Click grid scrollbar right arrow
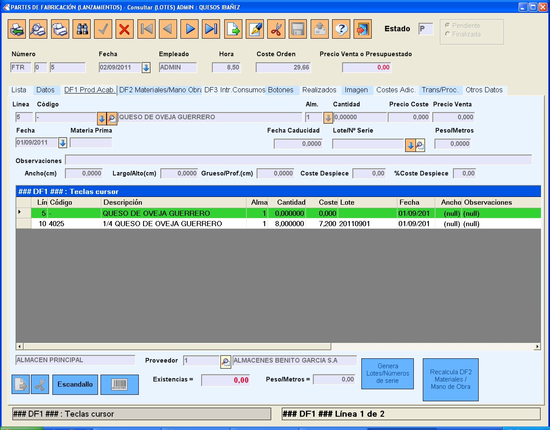550x430 pixels. tap(537, 346)
